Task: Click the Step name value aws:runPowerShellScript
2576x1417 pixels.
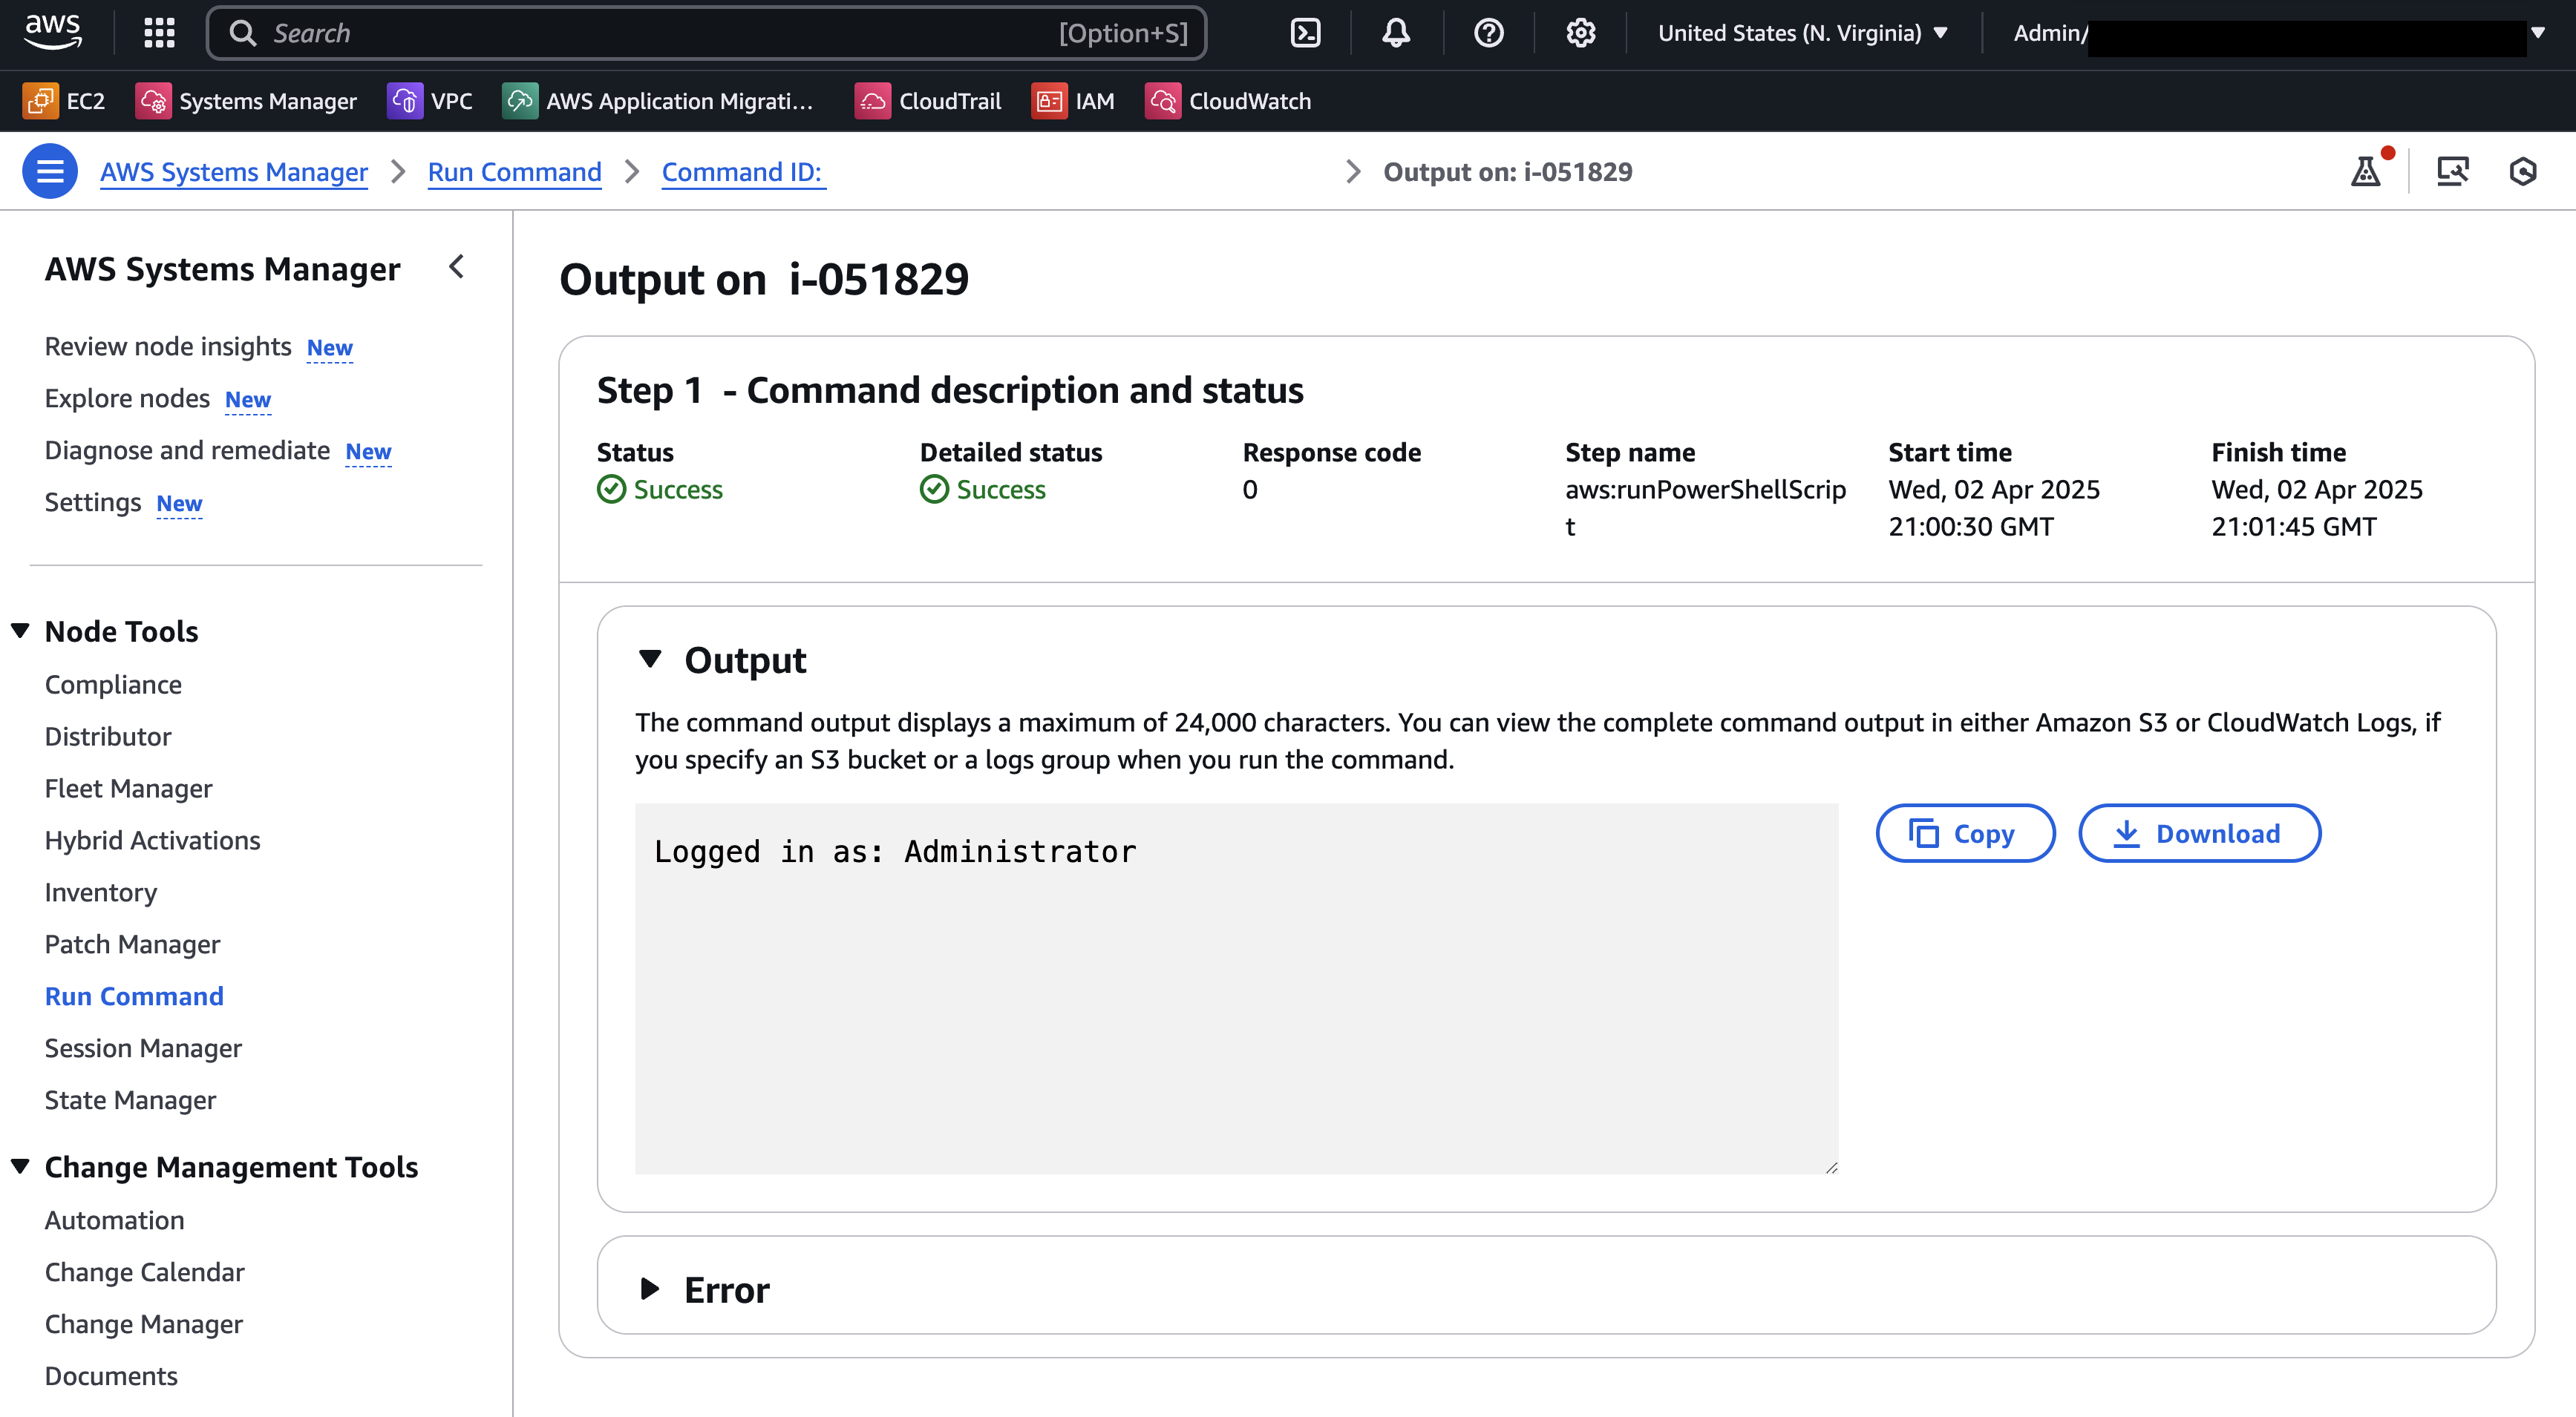Action: [x=1705, y=507]
